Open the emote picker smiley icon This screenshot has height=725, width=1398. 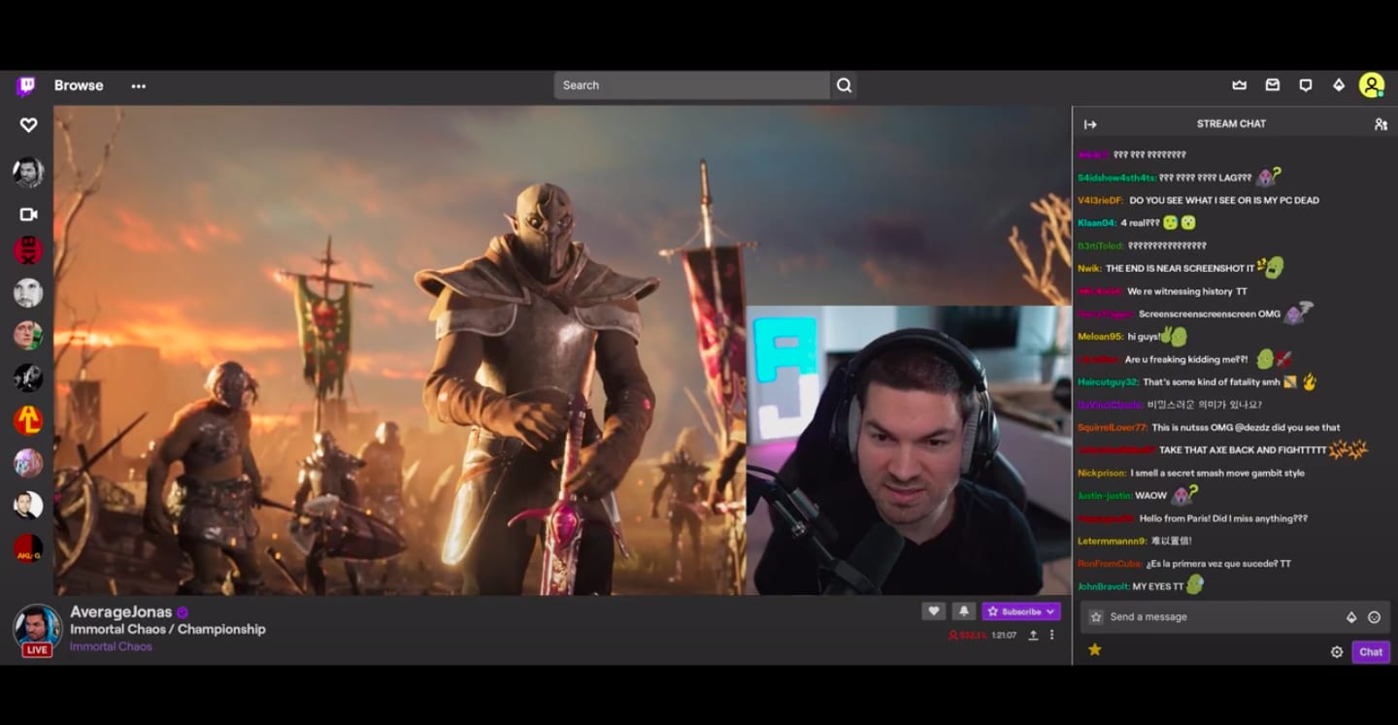[1374, 617]
